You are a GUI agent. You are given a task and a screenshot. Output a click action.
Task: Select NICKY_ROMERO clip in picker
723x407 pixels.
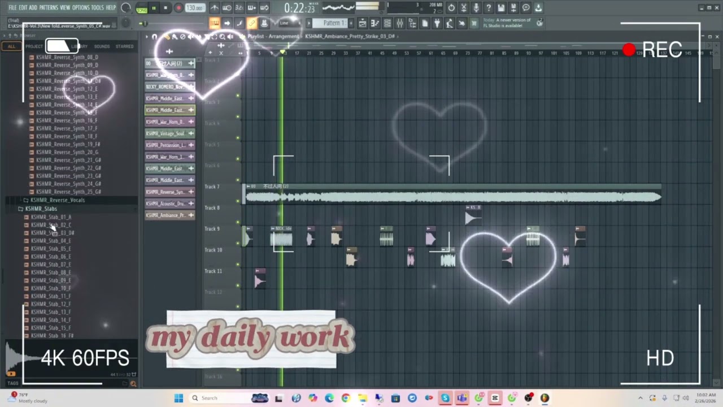coord(169,86)
